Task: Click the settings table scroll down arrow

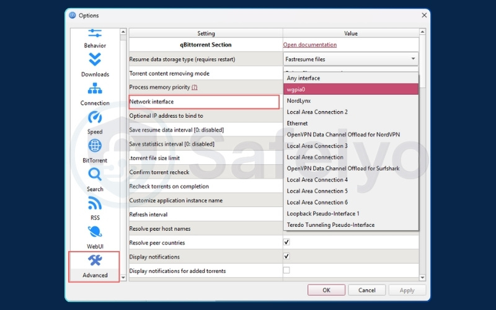Action: 422,278
